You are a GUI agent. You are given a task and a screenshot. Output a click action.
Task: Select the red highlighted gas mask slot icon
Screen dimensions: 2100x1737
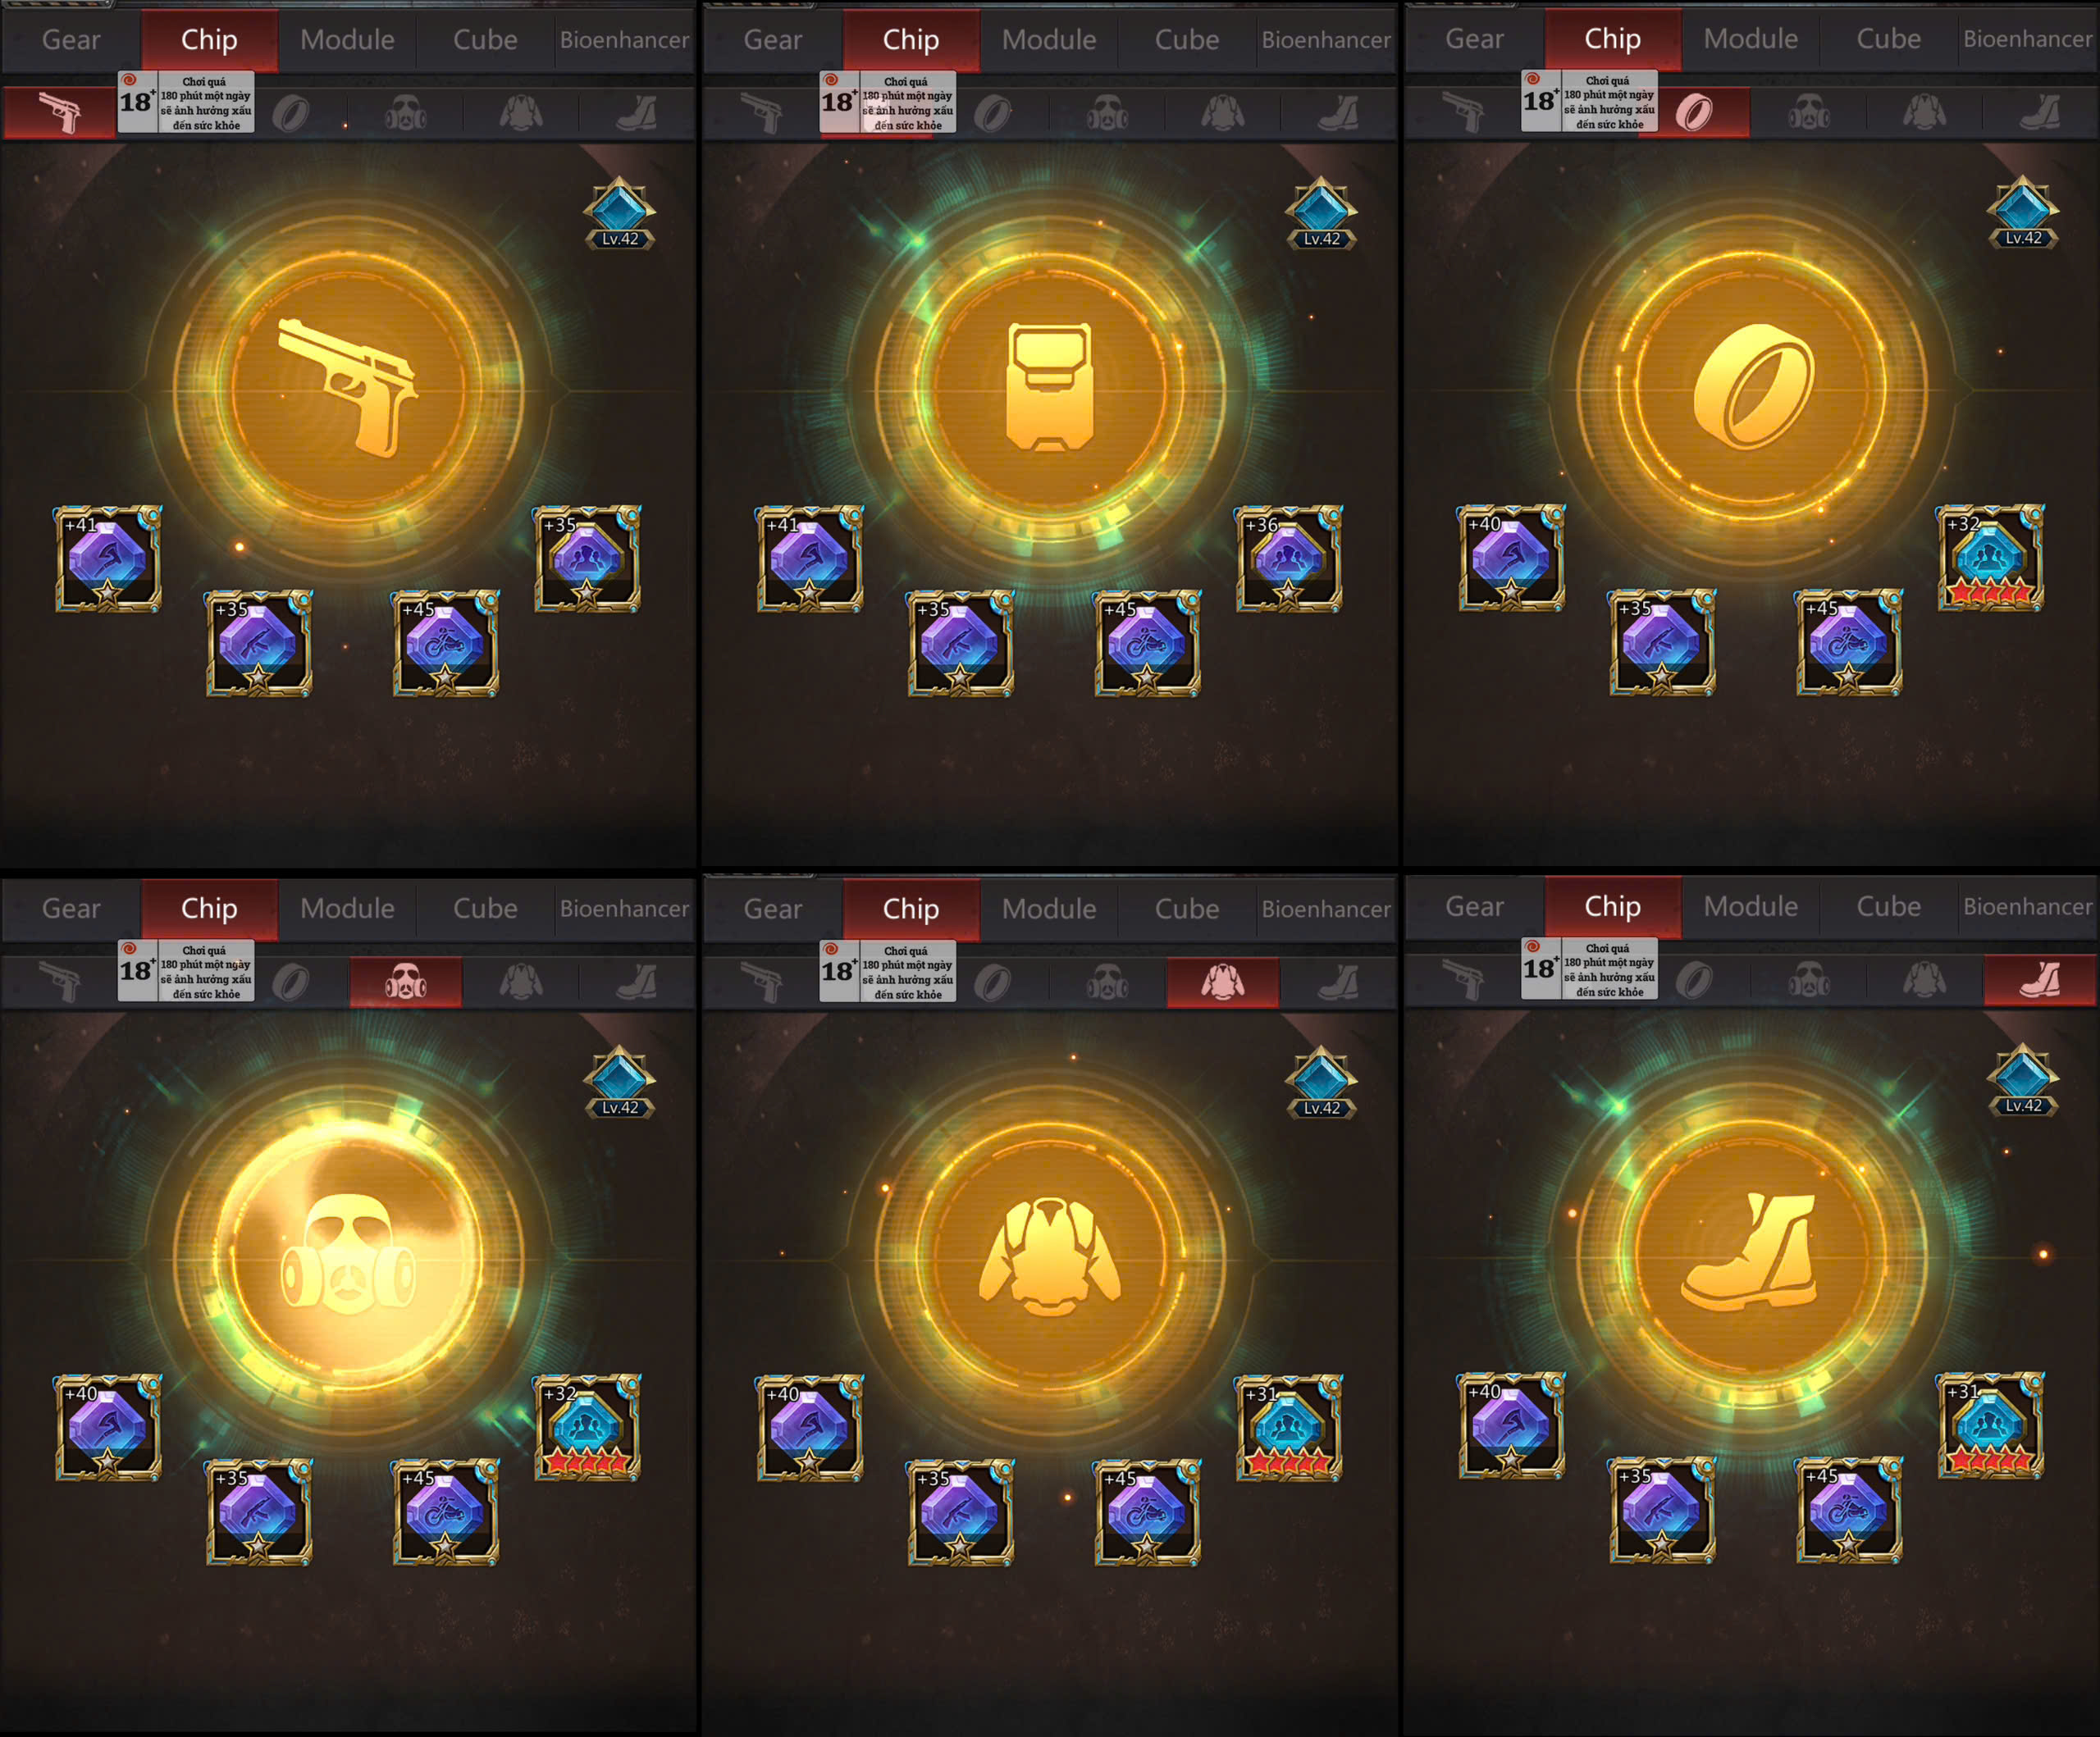click(x=406, y=982)
